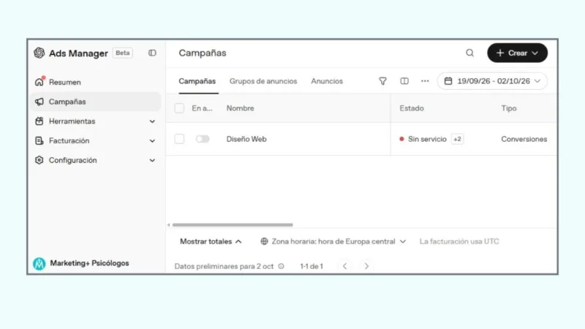The height and width of the screenshot is (329, 585).
Task: Select all campaigns with the header checkbox
Action: point(179,108)
